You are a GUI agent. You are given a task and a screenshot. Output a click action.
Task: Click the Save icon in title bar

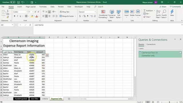[x=18, y=2]
